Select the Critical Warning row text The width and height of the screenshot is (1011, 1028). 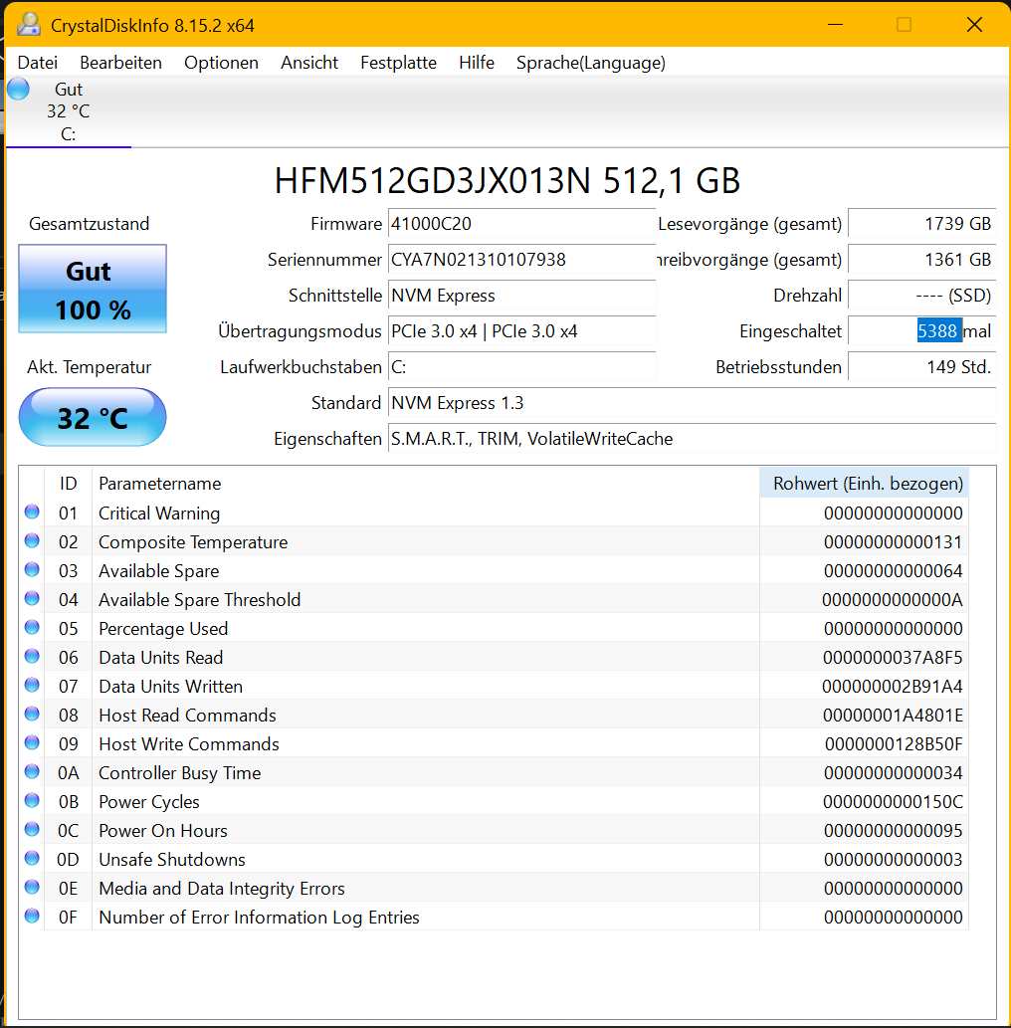point(159,514)
